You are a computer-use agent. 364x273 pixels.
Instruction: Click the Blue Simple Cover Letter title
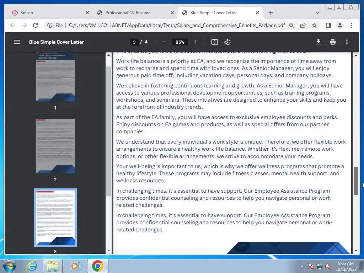point(57,42)
